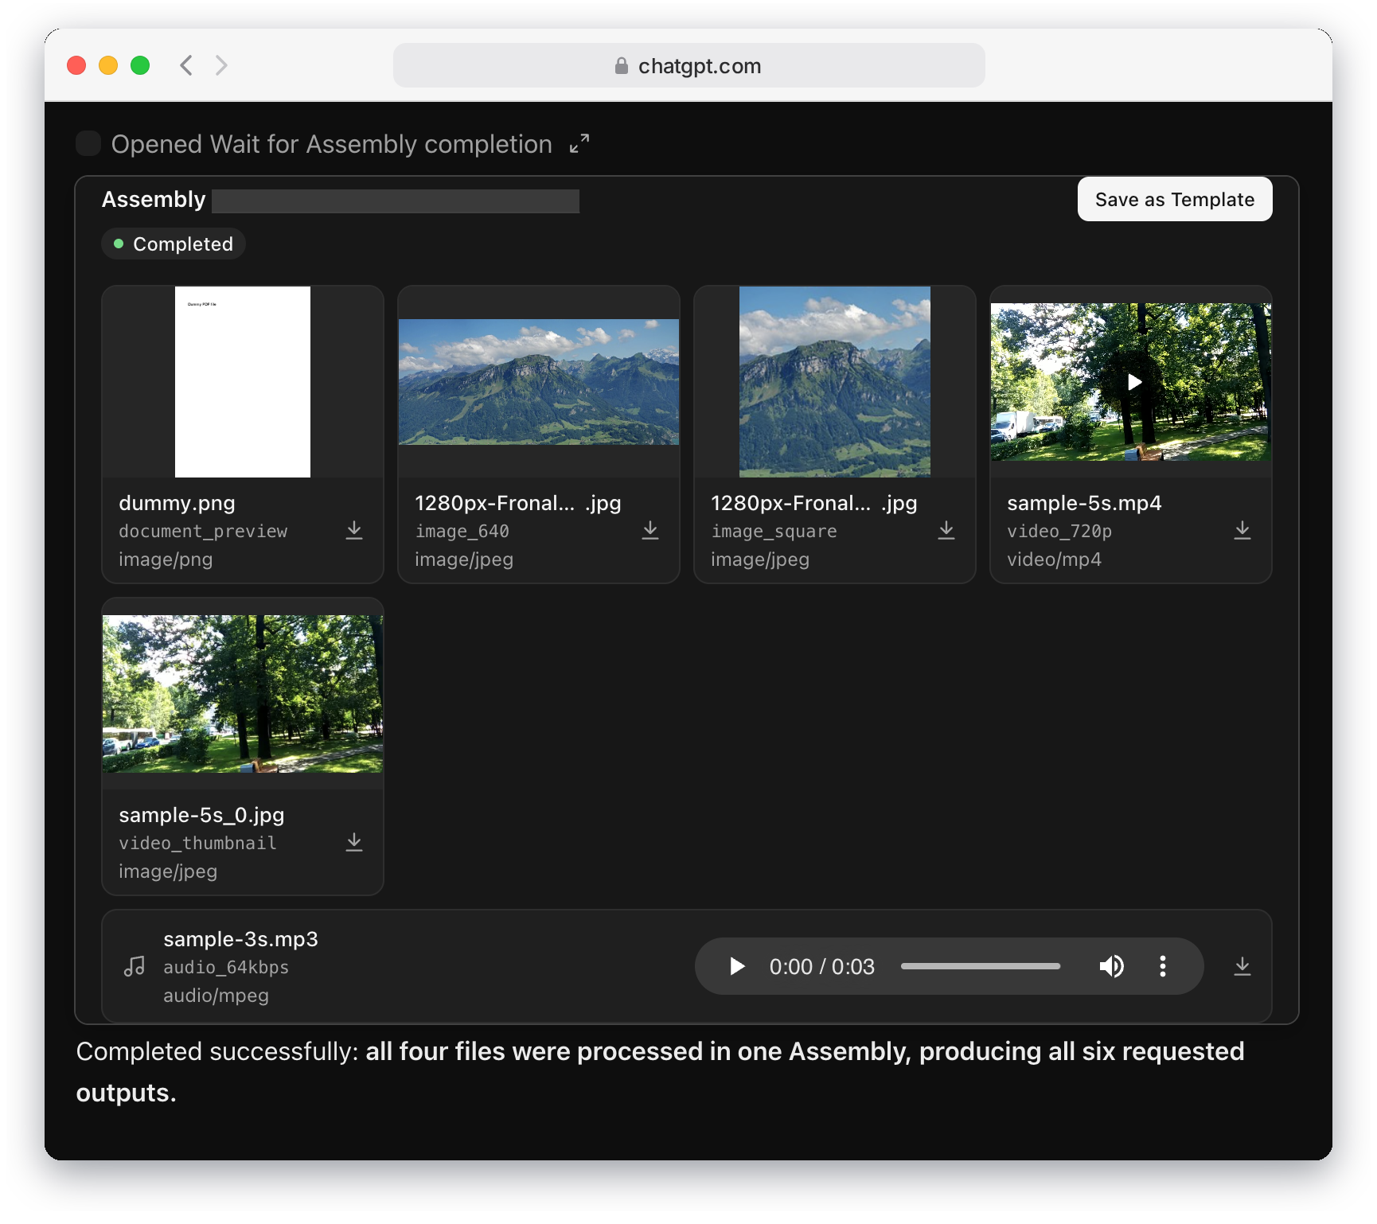The height and width of the screenshot is (1224, 1377).
Task: Click the audio_64kbps step label
Action: [x=226, y=967]
